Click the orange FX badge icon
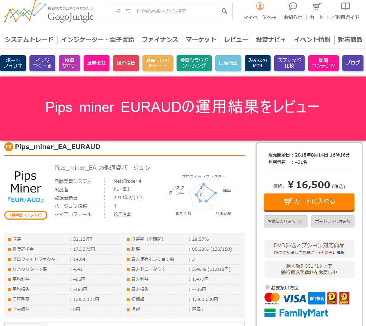 [x=9, y=147]
